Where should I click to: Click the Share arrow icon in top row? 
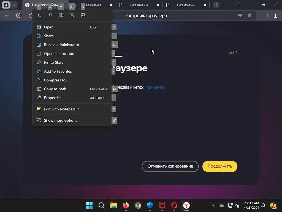pyautogui.click(x=72, y=15)
